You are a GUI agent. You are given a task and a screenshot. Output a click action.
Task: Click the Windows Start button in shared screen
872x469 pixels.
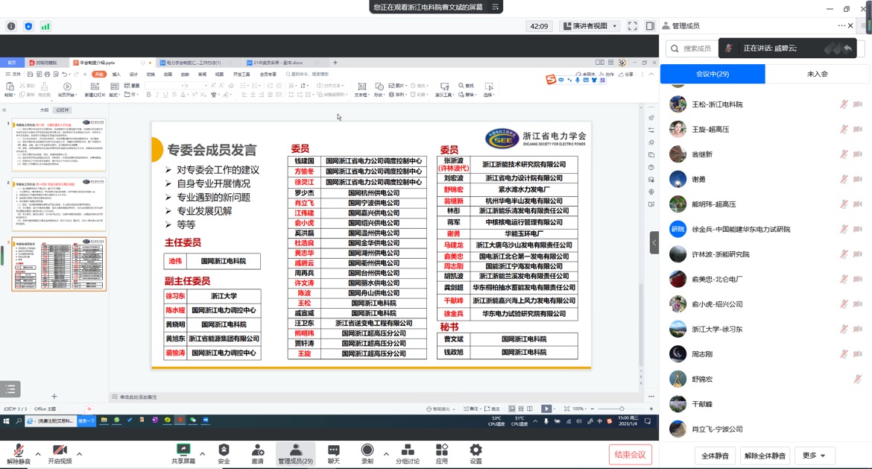(x=7, y=421)
